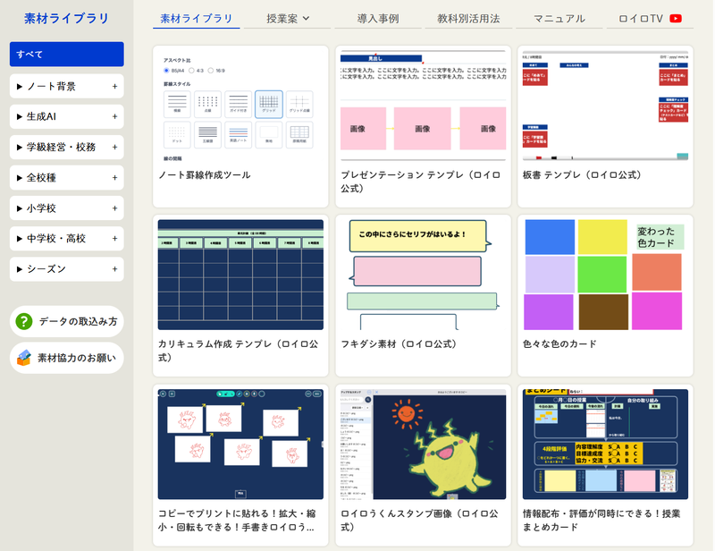The height and width of the screenshot is (551, 715).
Task: Click the question mark icon beside データの取込み方
Action: (x=23, y=321)
